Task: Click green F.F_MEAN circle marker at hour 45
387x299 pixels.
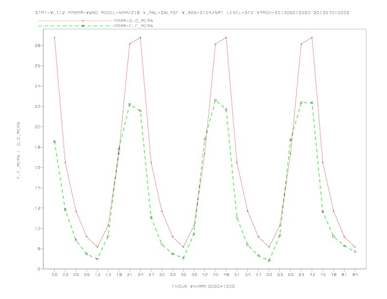Action: [x=215, y=100]
